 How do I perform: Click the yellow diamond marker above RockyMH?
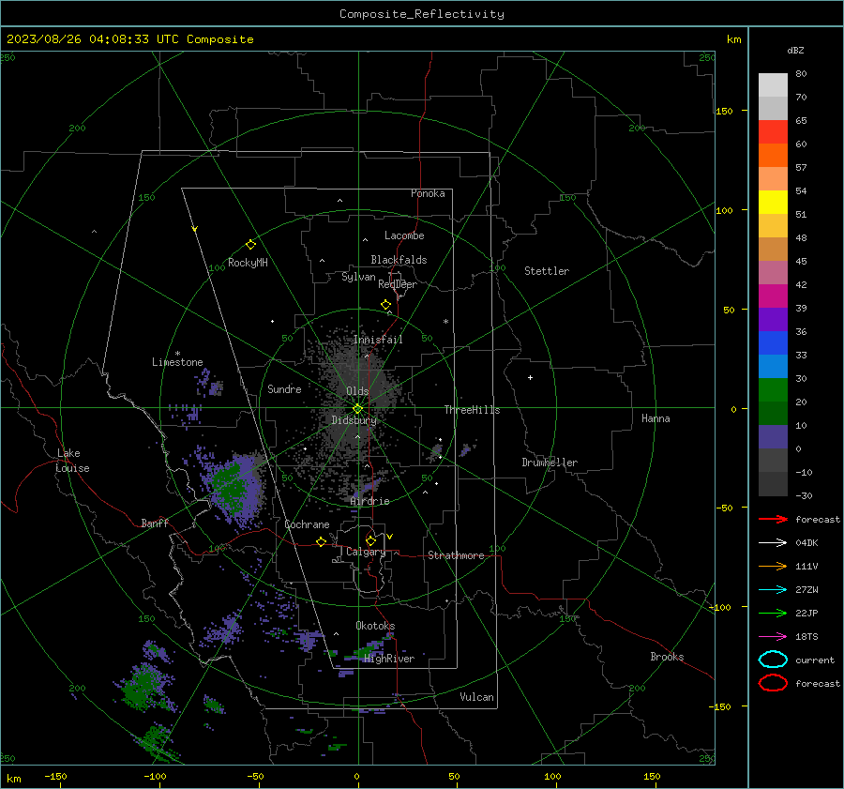[250, 245]
